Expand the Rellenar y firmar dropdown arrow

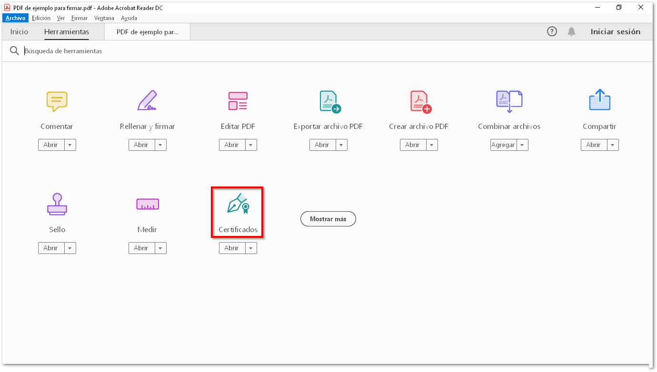(x=160, y=145)
